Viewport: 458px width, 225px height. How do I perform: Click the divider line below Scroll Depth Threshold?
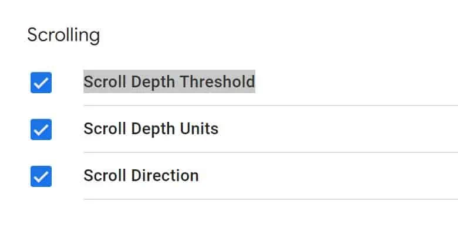click(x=271, y=105)
